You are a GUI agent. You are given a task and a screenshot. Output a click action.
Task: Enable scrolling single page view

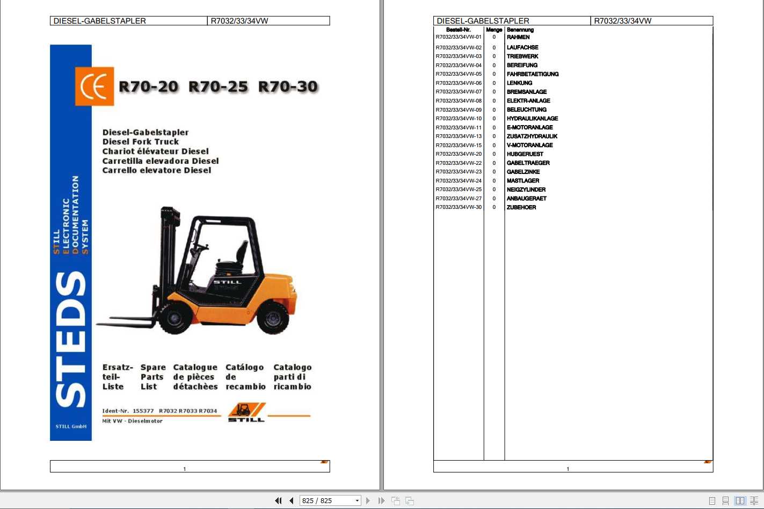click(725, 500)
